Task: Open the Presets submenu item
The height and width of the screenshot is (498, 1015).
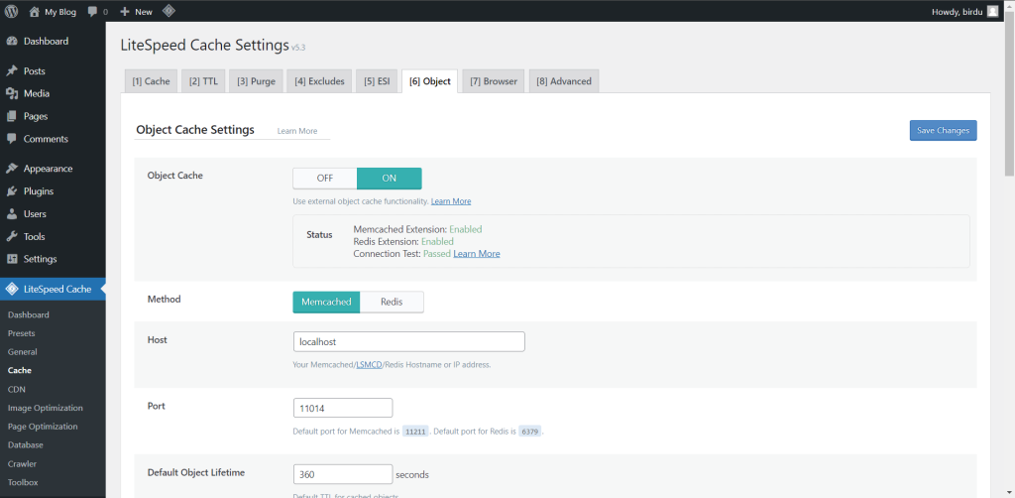Action: click(22, 333)
